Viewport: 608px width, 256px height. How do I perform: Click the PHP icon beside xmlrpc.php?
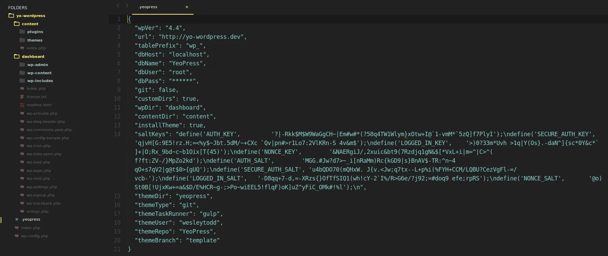[22, 211]
